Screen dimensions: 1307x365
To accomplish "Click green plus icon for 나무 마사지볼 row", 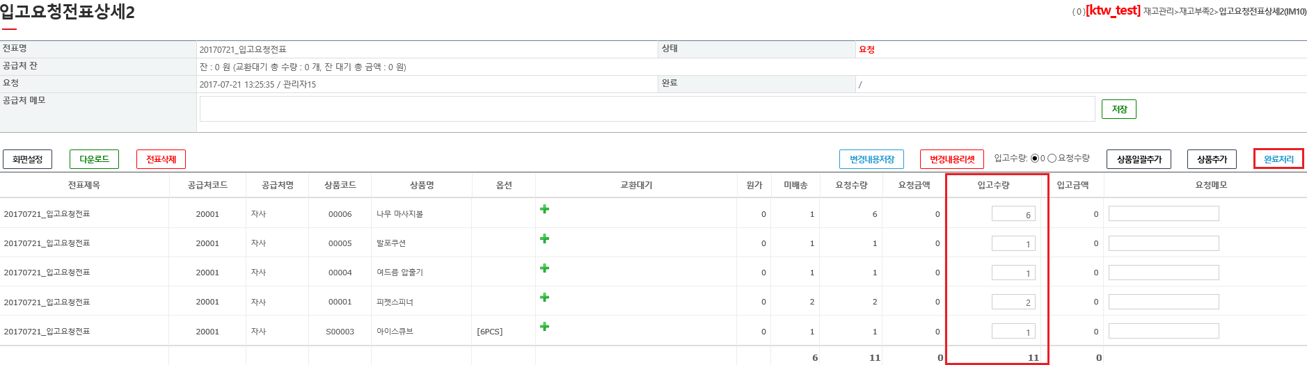I will point(544,209).
